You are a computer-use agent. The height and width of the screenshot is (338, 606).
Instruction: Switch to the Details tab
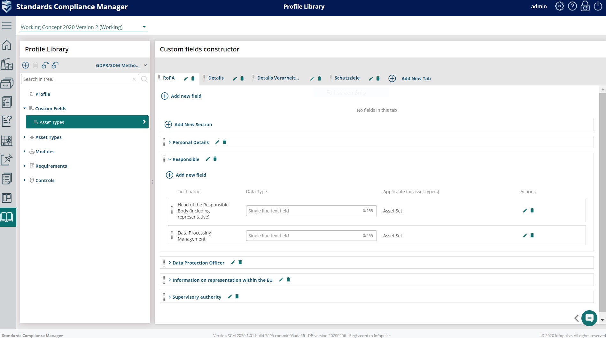[x=216, y=78]
